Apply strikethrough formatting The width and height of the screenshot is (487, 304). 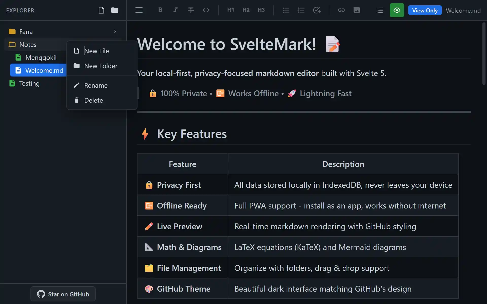coord(190,10)
